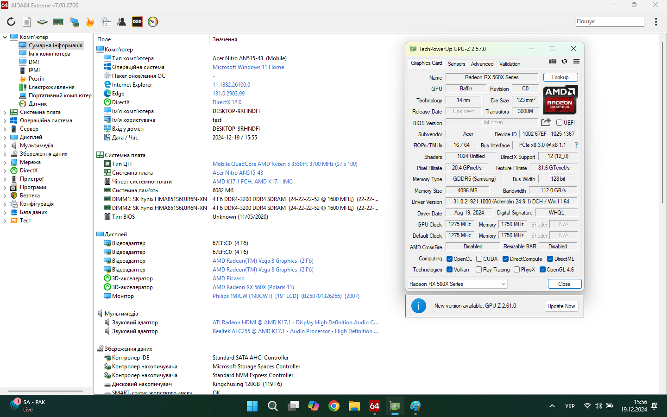The height and width of the screenshot is (417, 667).
Task: Click the AIDA64 refresh toolbar icon
Action: pos(11,22)
